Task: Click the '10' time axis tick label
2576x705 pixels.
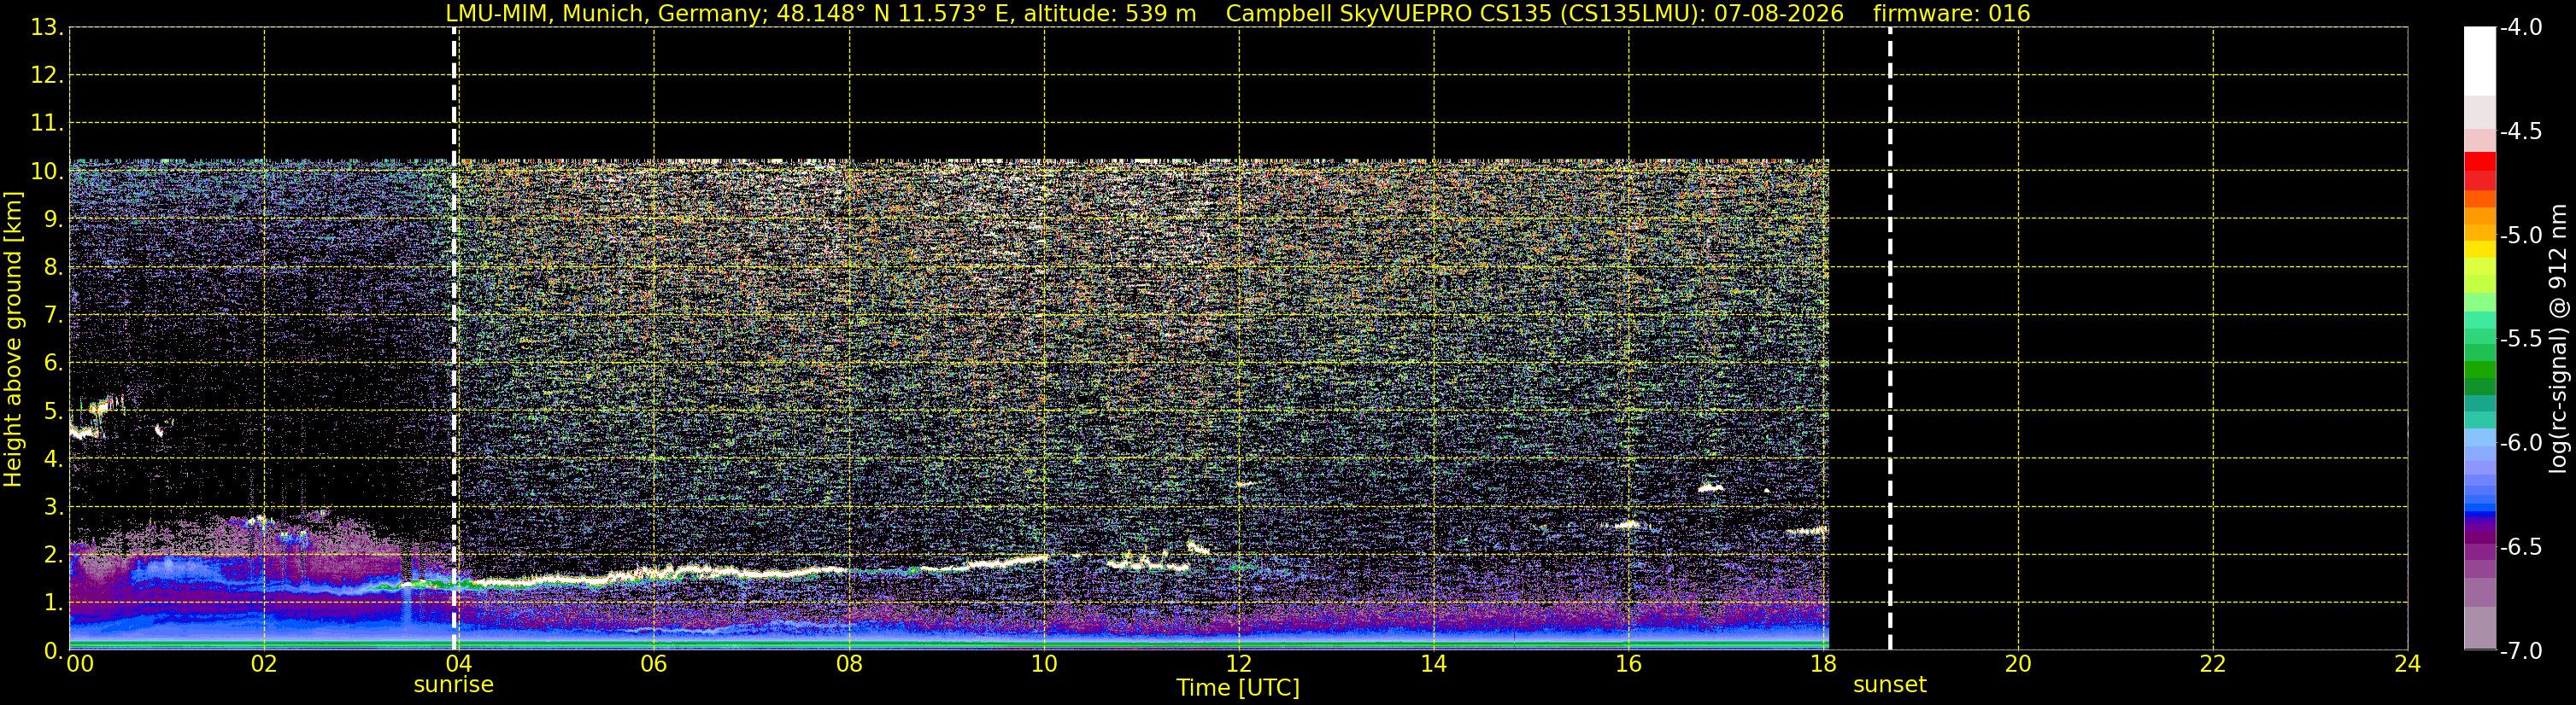Action: 1044,664
